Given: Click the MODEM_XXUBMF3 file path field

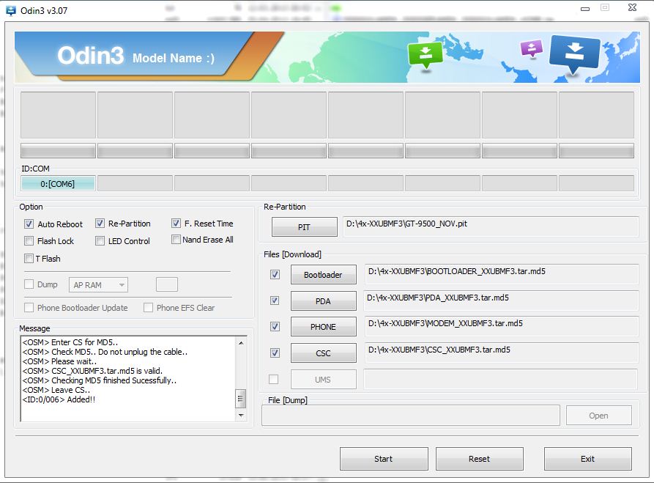Looking at the screenshot, I should (x=501, y=326).
